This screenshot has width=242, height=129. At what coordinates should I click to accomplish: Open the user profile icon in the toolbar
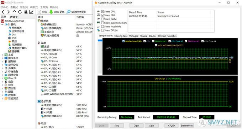[26, 12]
